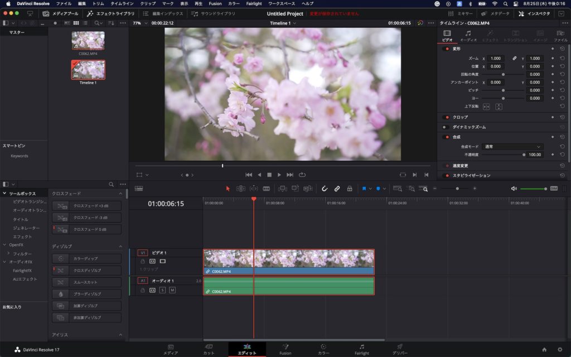The height and width of the screenshot is (357, 571).
Task: Click the Linked Selection chain icon
Action: tap(337, 189)
